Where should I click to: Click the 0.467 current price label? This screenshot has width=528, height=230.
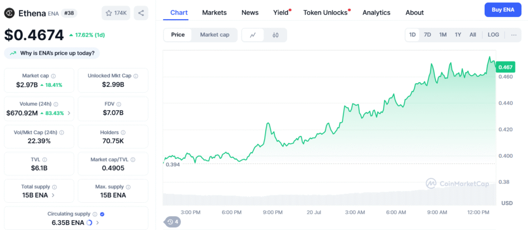point(505,68)
